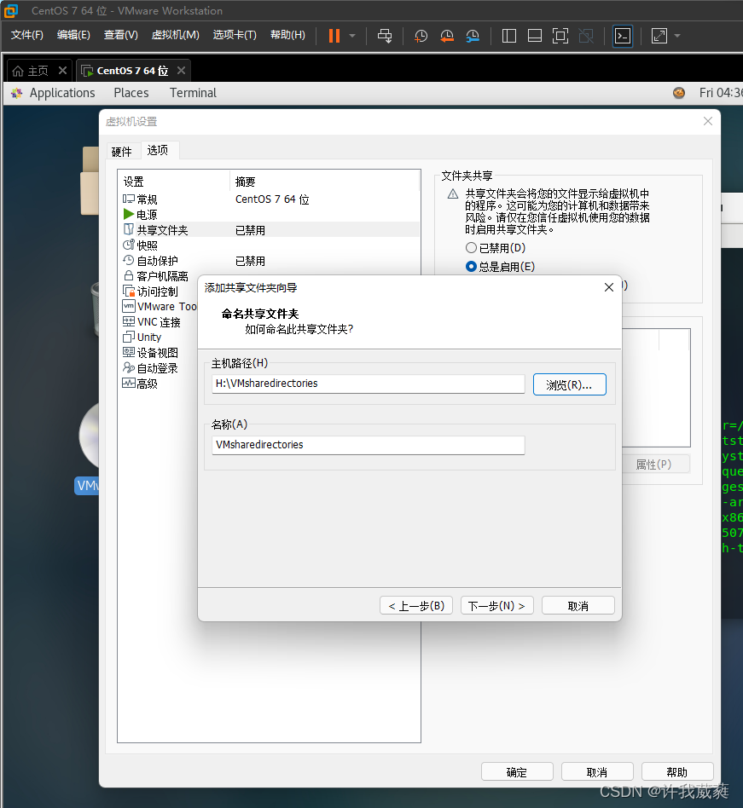Select the VMware Tools settings row

(x=159, y=307)
